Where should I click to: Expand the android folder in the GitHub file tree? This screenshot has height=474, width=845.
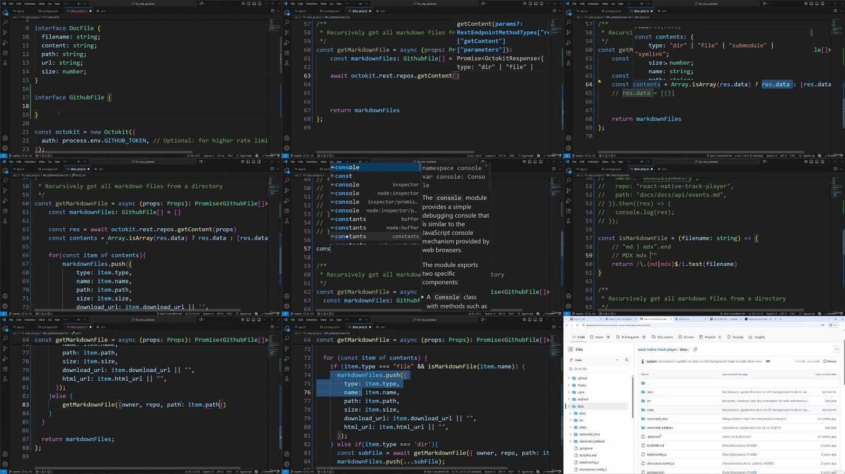click(583, 399)
